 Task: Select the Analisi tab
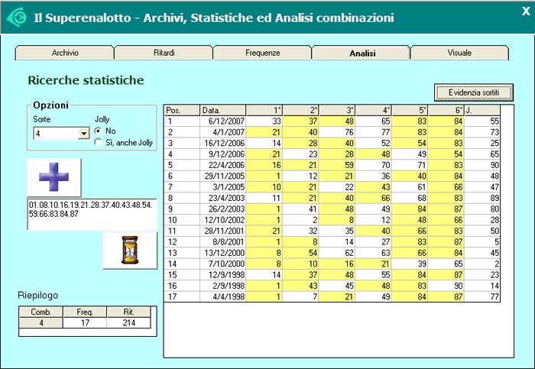point(362,53)
